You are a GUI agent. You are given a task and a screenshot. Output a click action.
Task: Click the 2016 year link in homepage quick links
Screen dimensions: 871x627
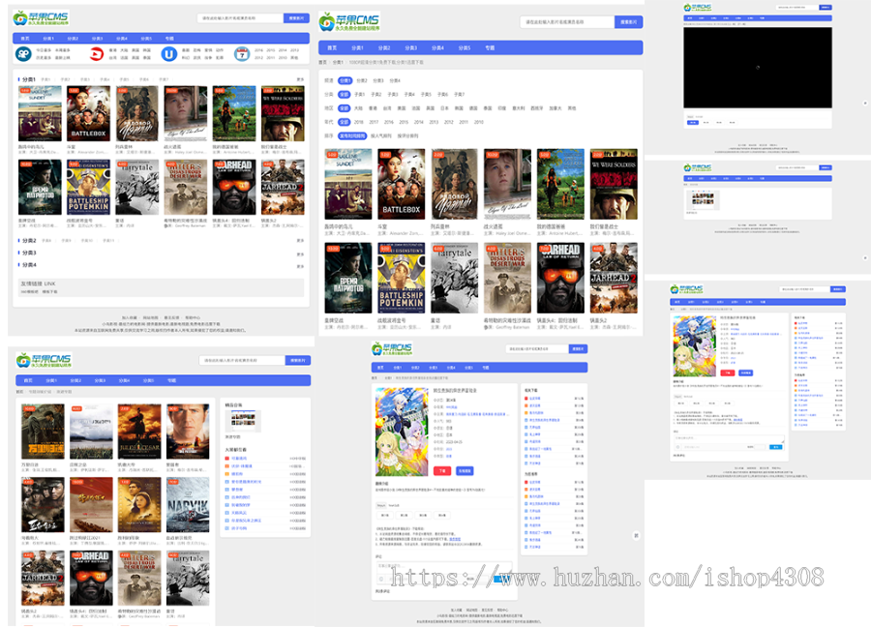point(258,50)
